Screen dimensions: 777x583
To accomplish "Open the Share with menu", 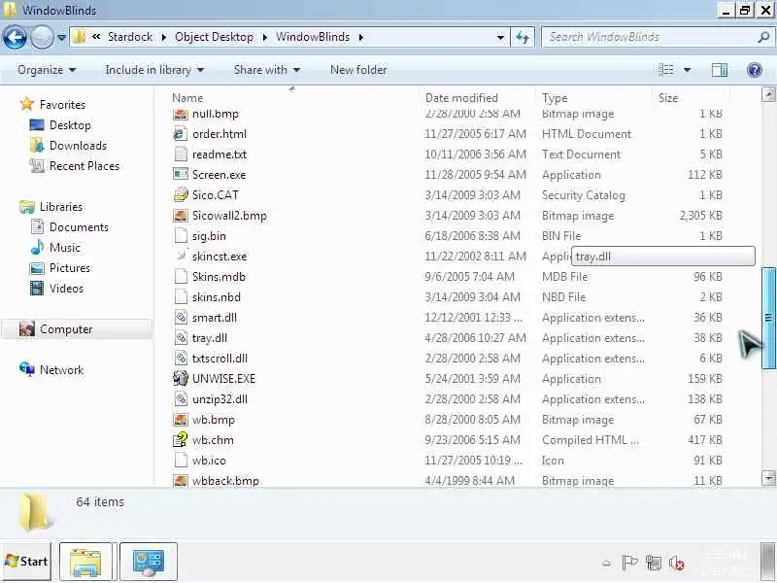I will (x=266, y=70).
